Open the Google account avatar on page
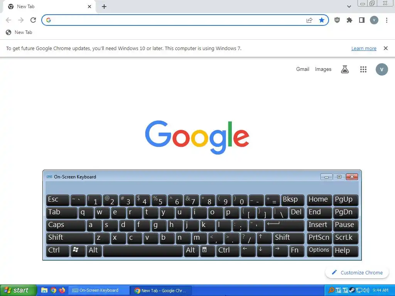395x296 pixels. 381,69
